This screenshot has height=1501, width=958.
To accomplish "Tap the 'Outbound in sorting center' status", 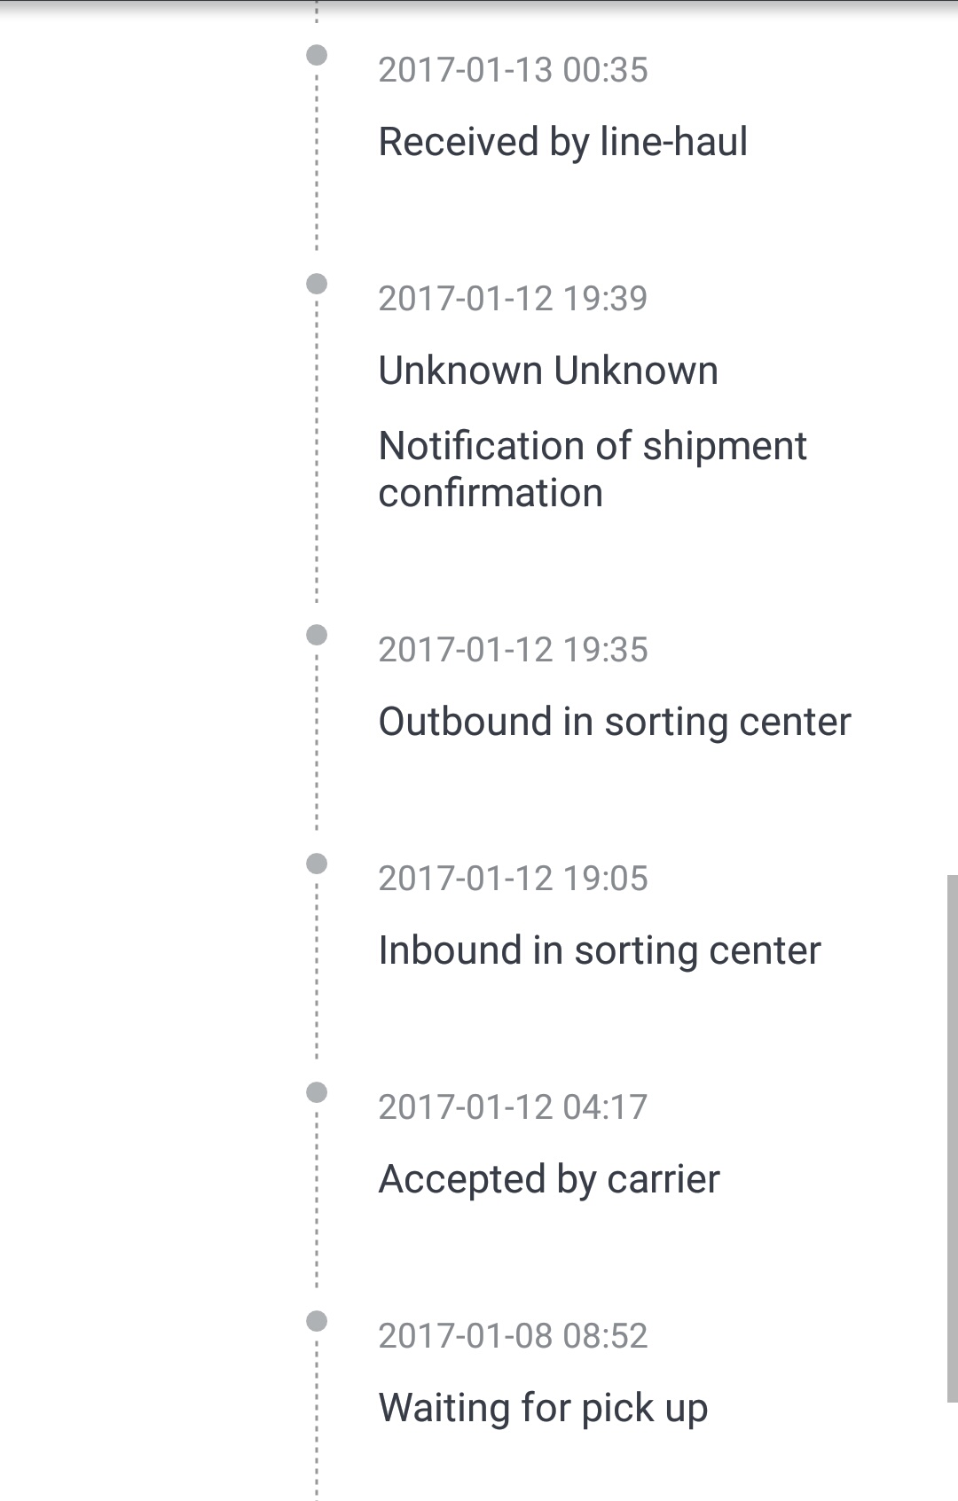I will point(614,722).
